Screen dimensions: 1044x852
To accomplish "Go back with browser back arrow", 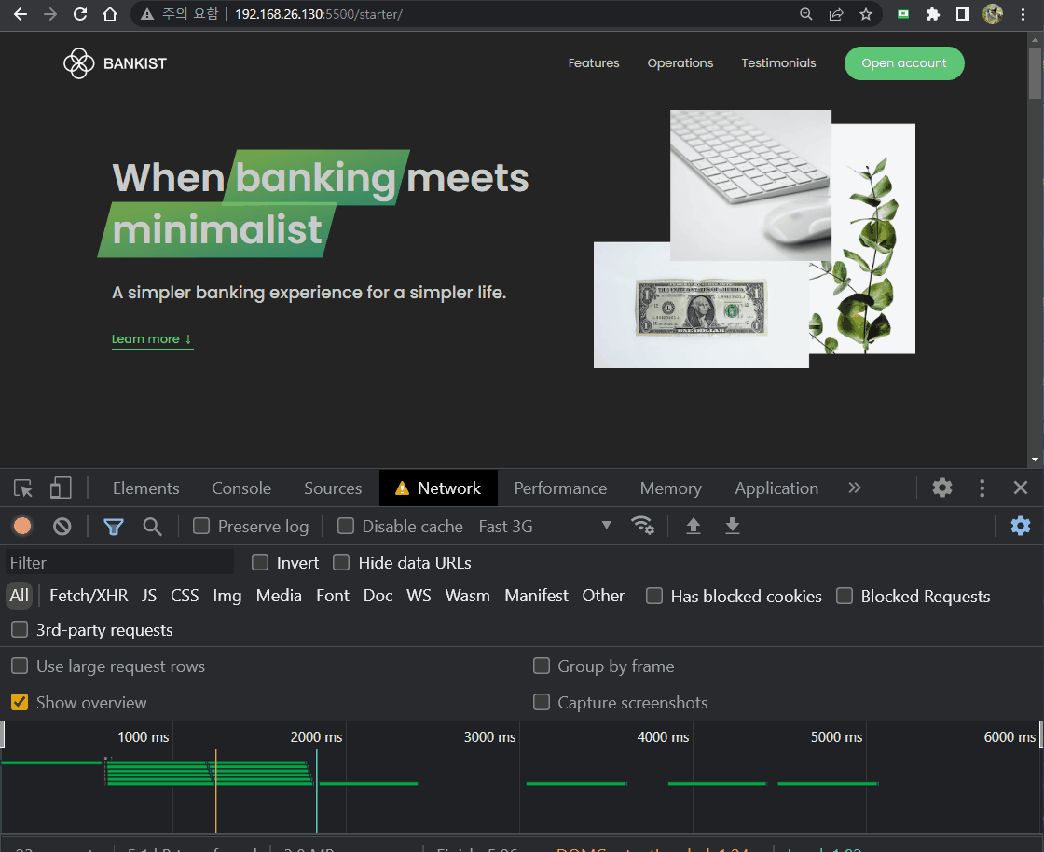I will (x=21, y=14).
